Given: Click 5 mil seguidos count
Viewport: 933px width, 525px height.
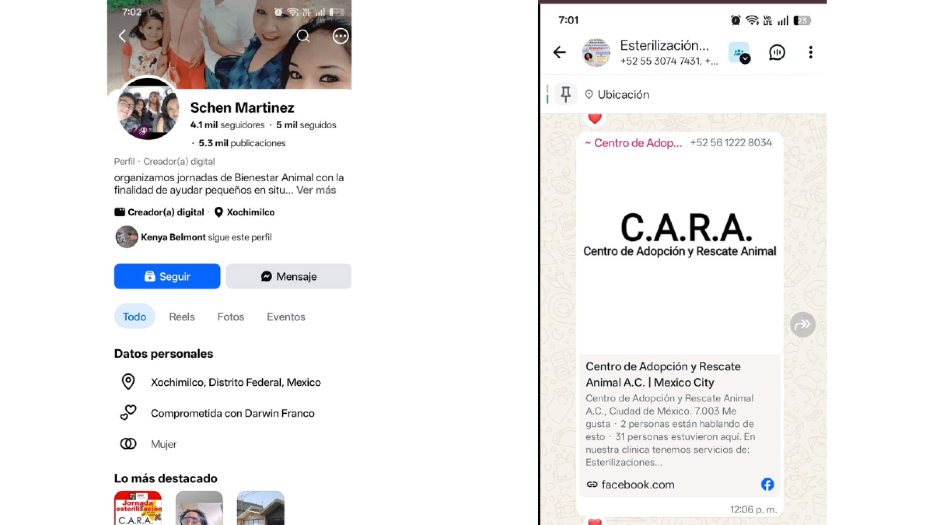Looking at the screenshot, I should [306, 125].
